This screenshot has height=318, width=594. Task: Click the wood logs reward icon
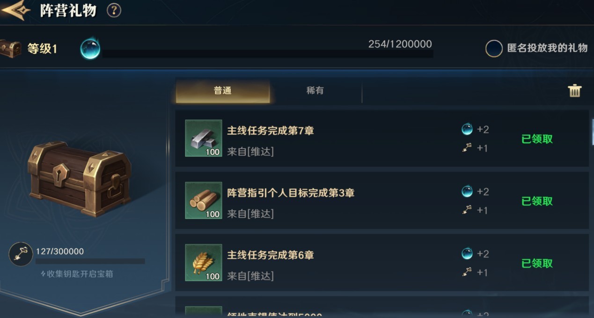(x=204, y=200)
